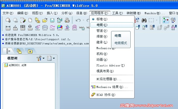Open the 视图(V) menu

[37, 13]
